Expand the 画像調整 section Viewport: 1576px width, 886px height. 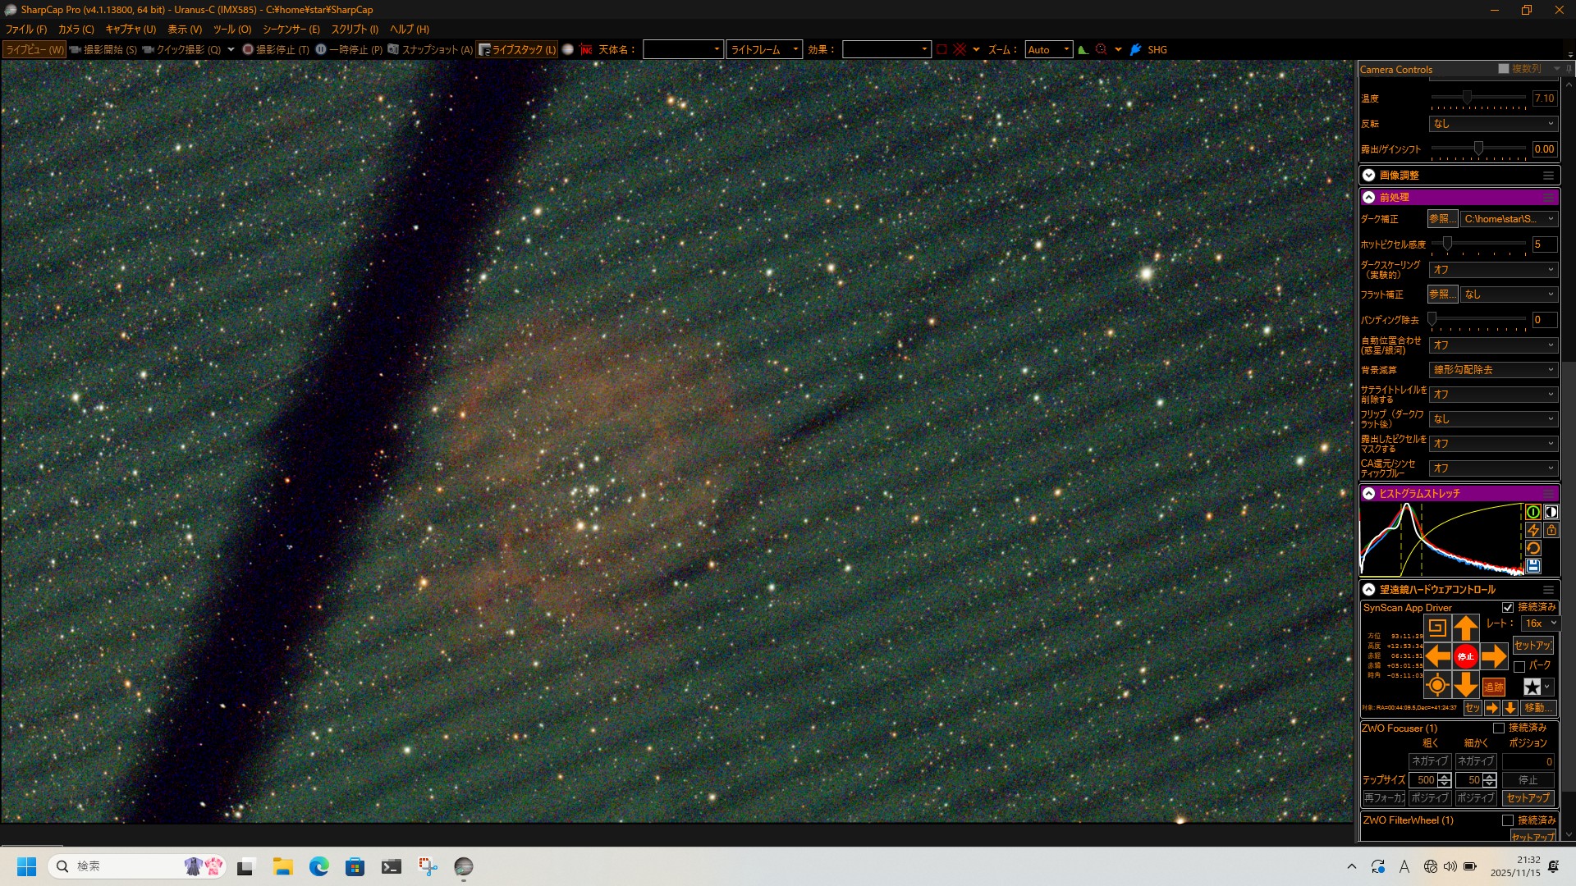(x=1368, y=176)
